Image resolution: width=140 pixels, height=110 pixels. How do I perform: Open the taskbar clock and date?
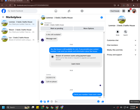coord(133,107)
